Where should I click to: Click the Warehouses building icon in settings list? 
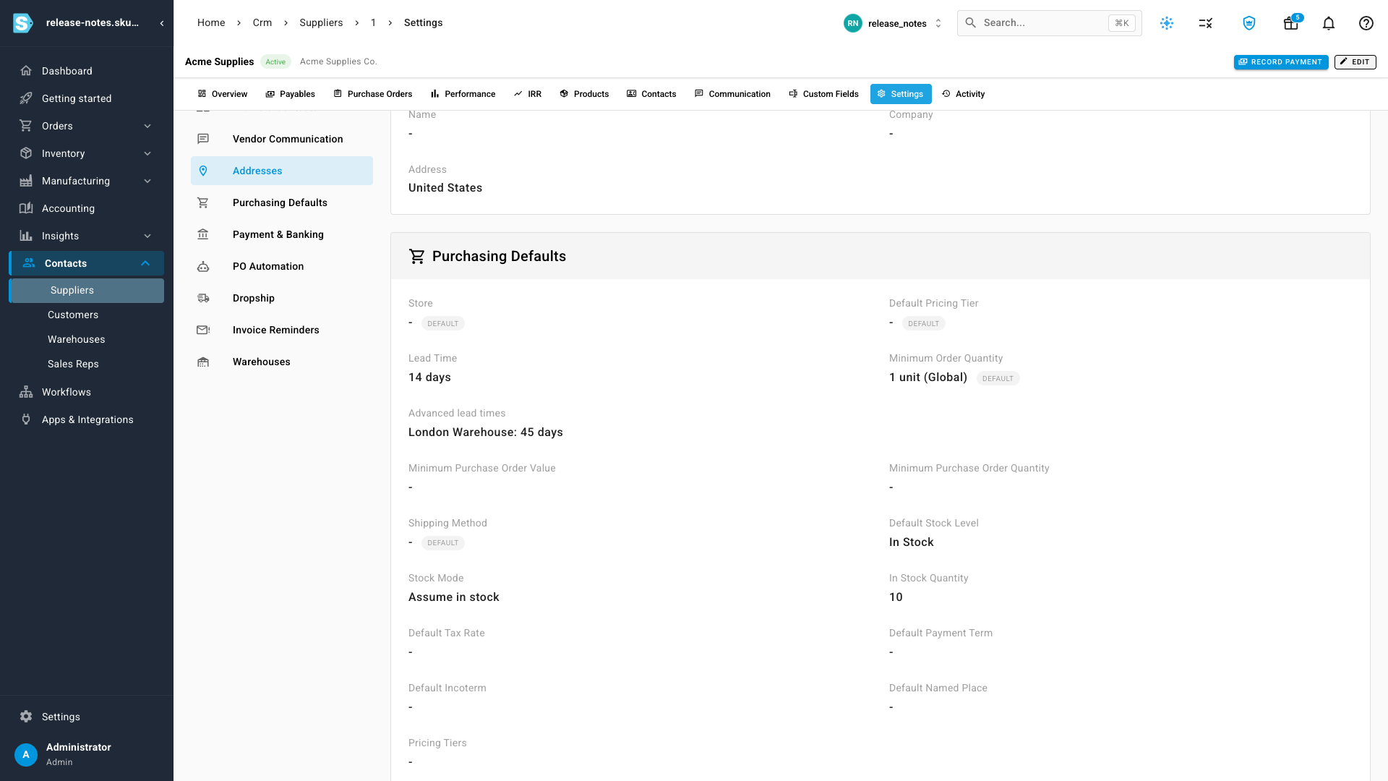coord(203,362)
